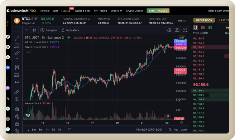This screenshot has height=140, width=235.
Task: Activate the zoom in tool
Action: [17, 99]
